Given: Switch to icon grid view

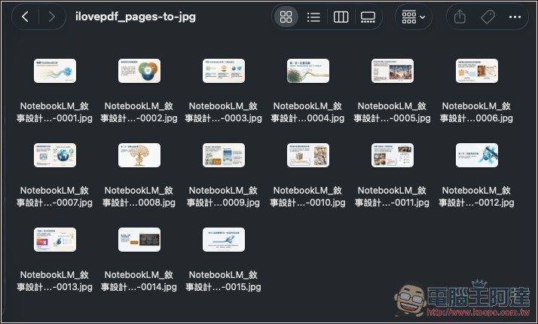Looking at the screenshot, I should (x=286, y=17).
